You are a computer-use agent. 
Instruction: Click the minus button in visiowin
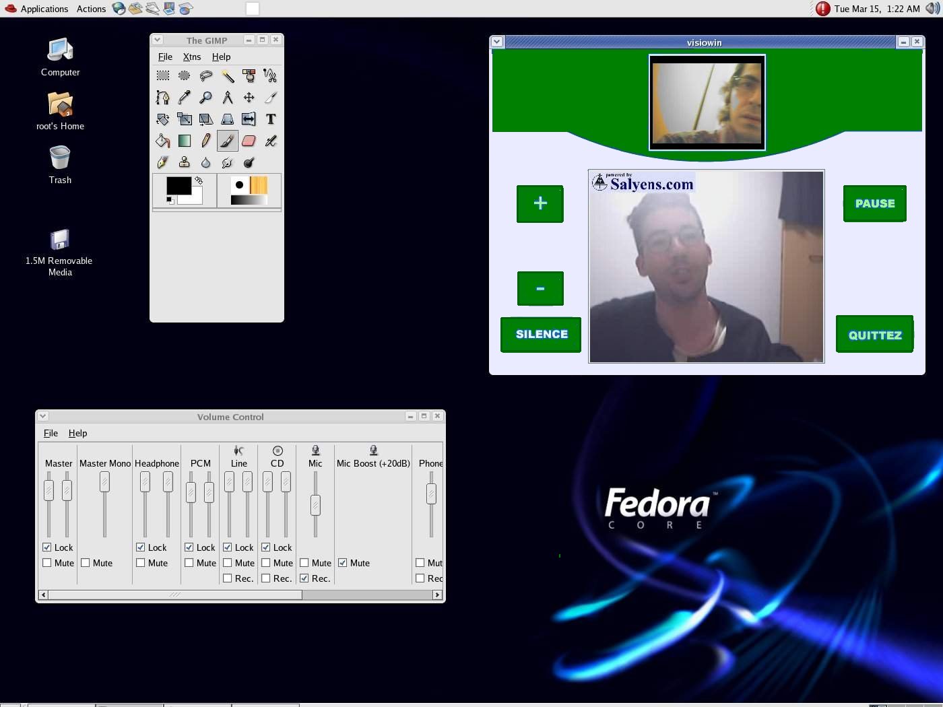(x=540, y=289)
